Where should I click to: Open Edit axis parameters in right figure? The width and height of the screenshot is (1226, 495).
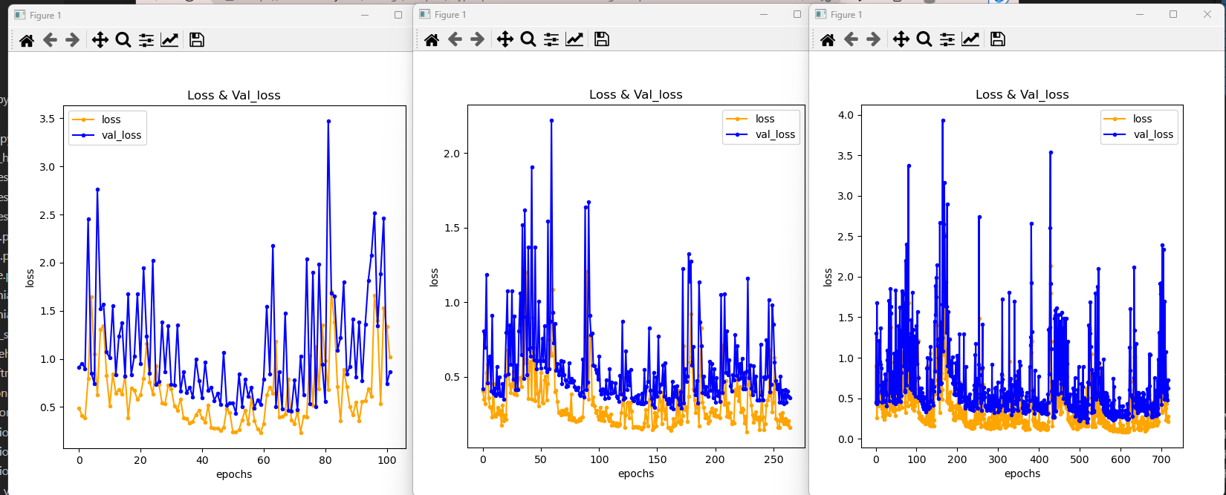coord(970,39)
